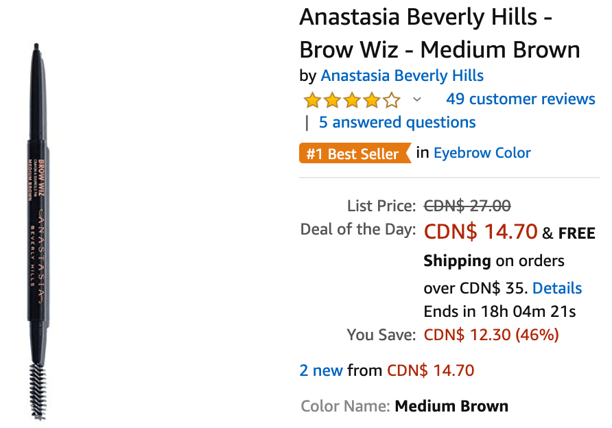The image size is (612, 428).
Task: Open the Eyebrow Color category link
Action: click(482, 152)
